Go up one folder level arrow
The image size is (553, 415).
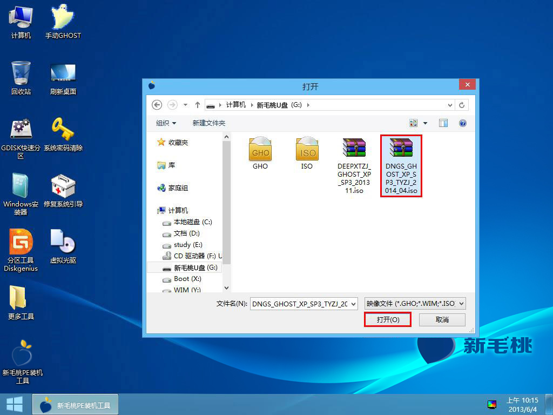click(x=198, y=105)
